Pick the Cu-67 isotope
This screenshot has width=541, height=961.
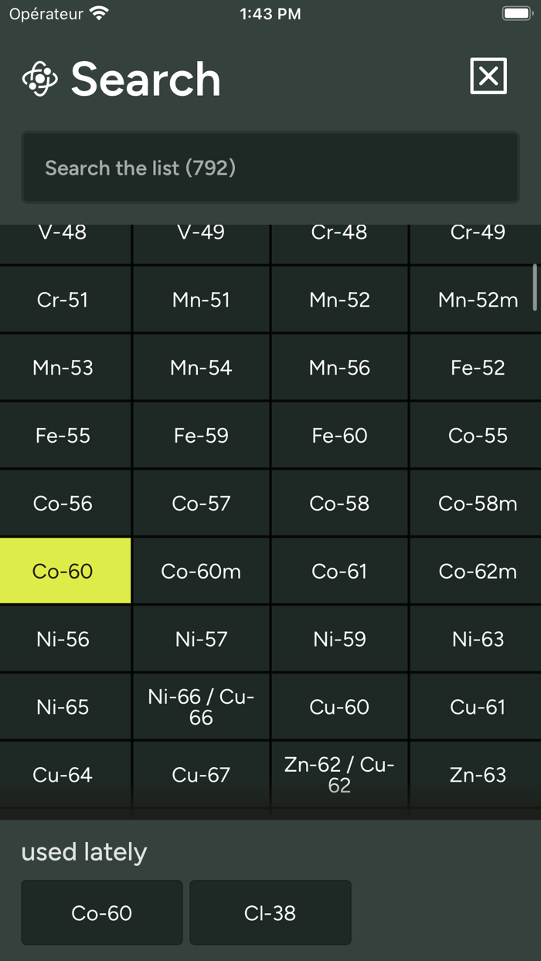coord(201,774)
